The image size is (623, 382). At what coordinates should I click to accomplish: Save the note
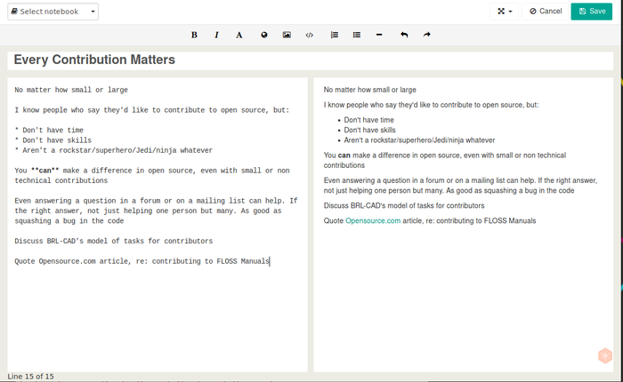pos(592,12)
